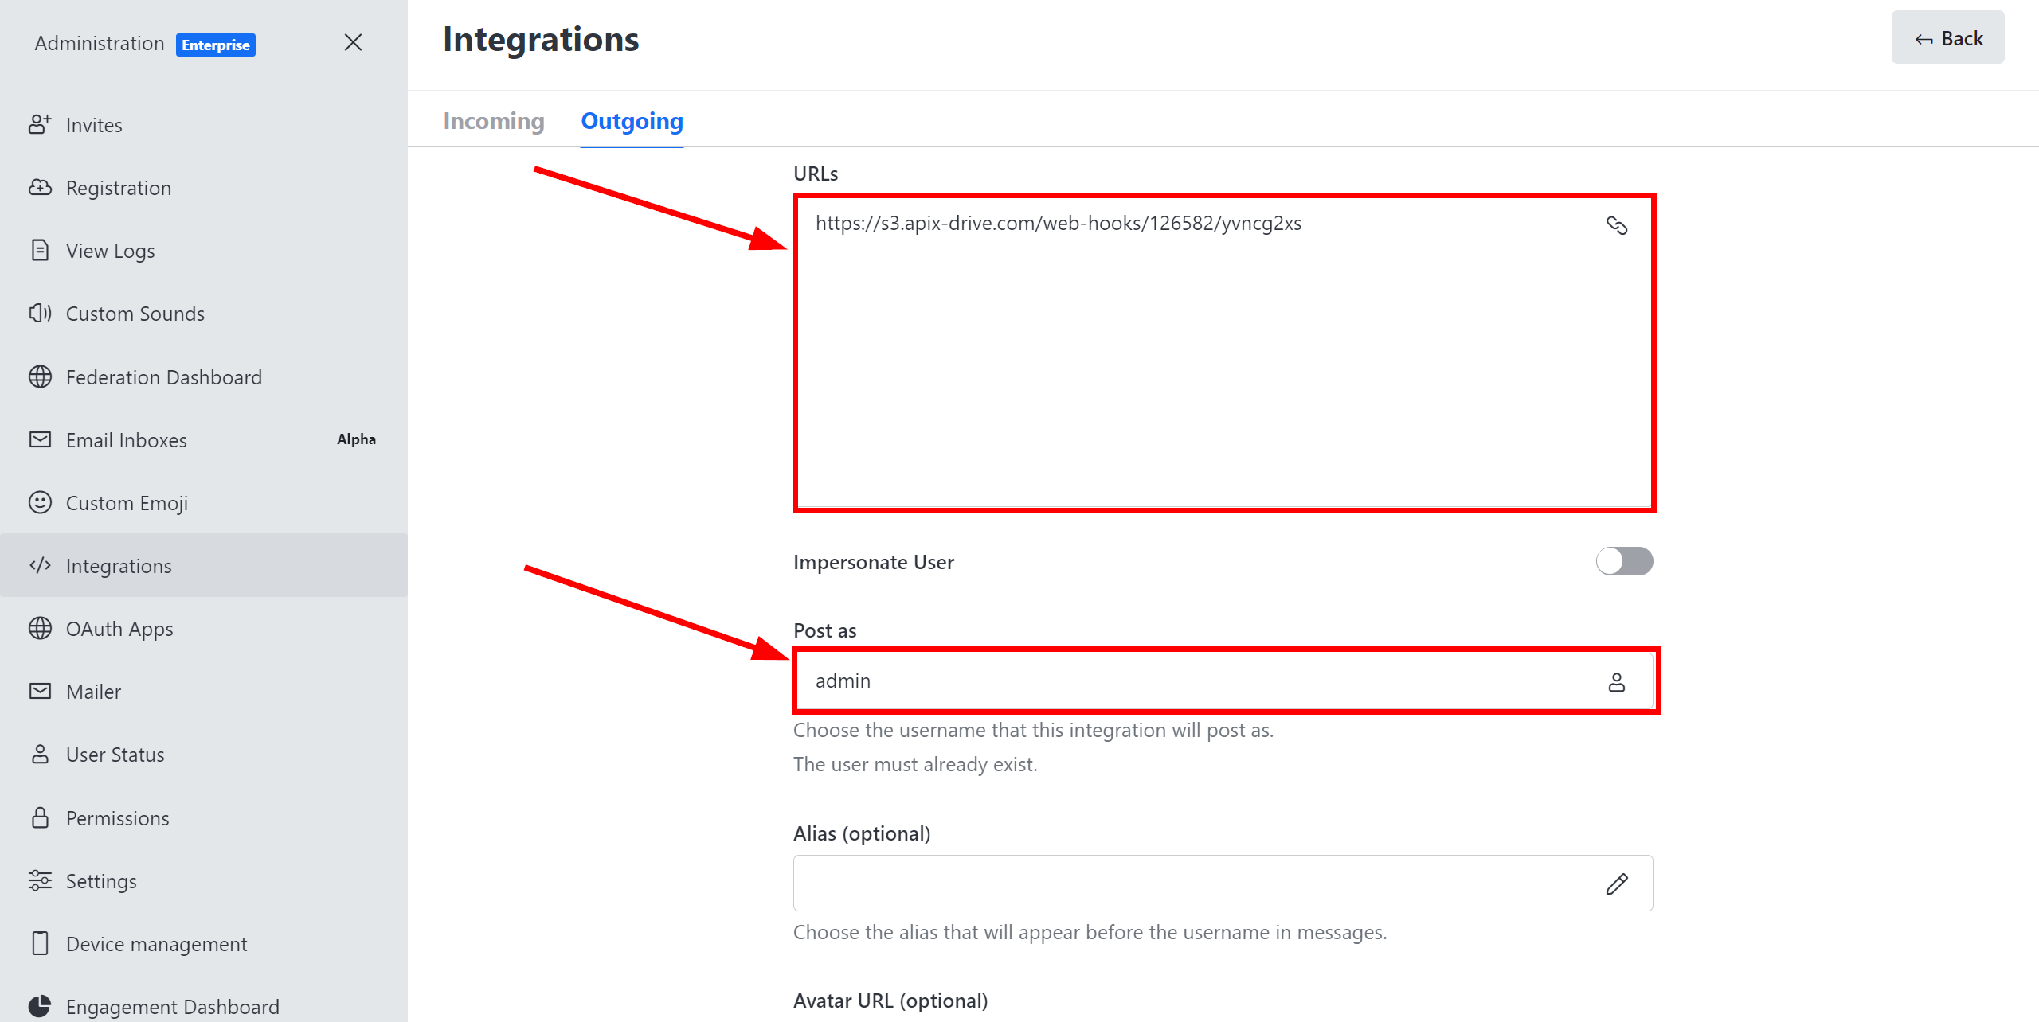The width and height of the screenshot is (2039, 1022).
Task: Open Mailer in the sidebar
Action: tap(204, 691)
